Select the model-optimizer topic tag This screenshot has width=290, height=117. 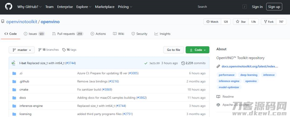pyautogui.click(x=229, y=87)
